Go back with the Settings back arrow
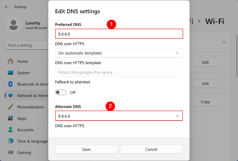238x161 pixels. 7,7
